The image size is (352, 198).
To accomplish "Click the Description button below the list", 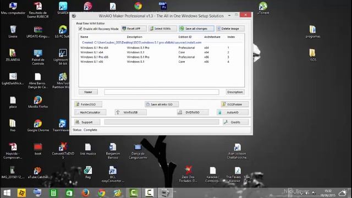I will point(235,92).
